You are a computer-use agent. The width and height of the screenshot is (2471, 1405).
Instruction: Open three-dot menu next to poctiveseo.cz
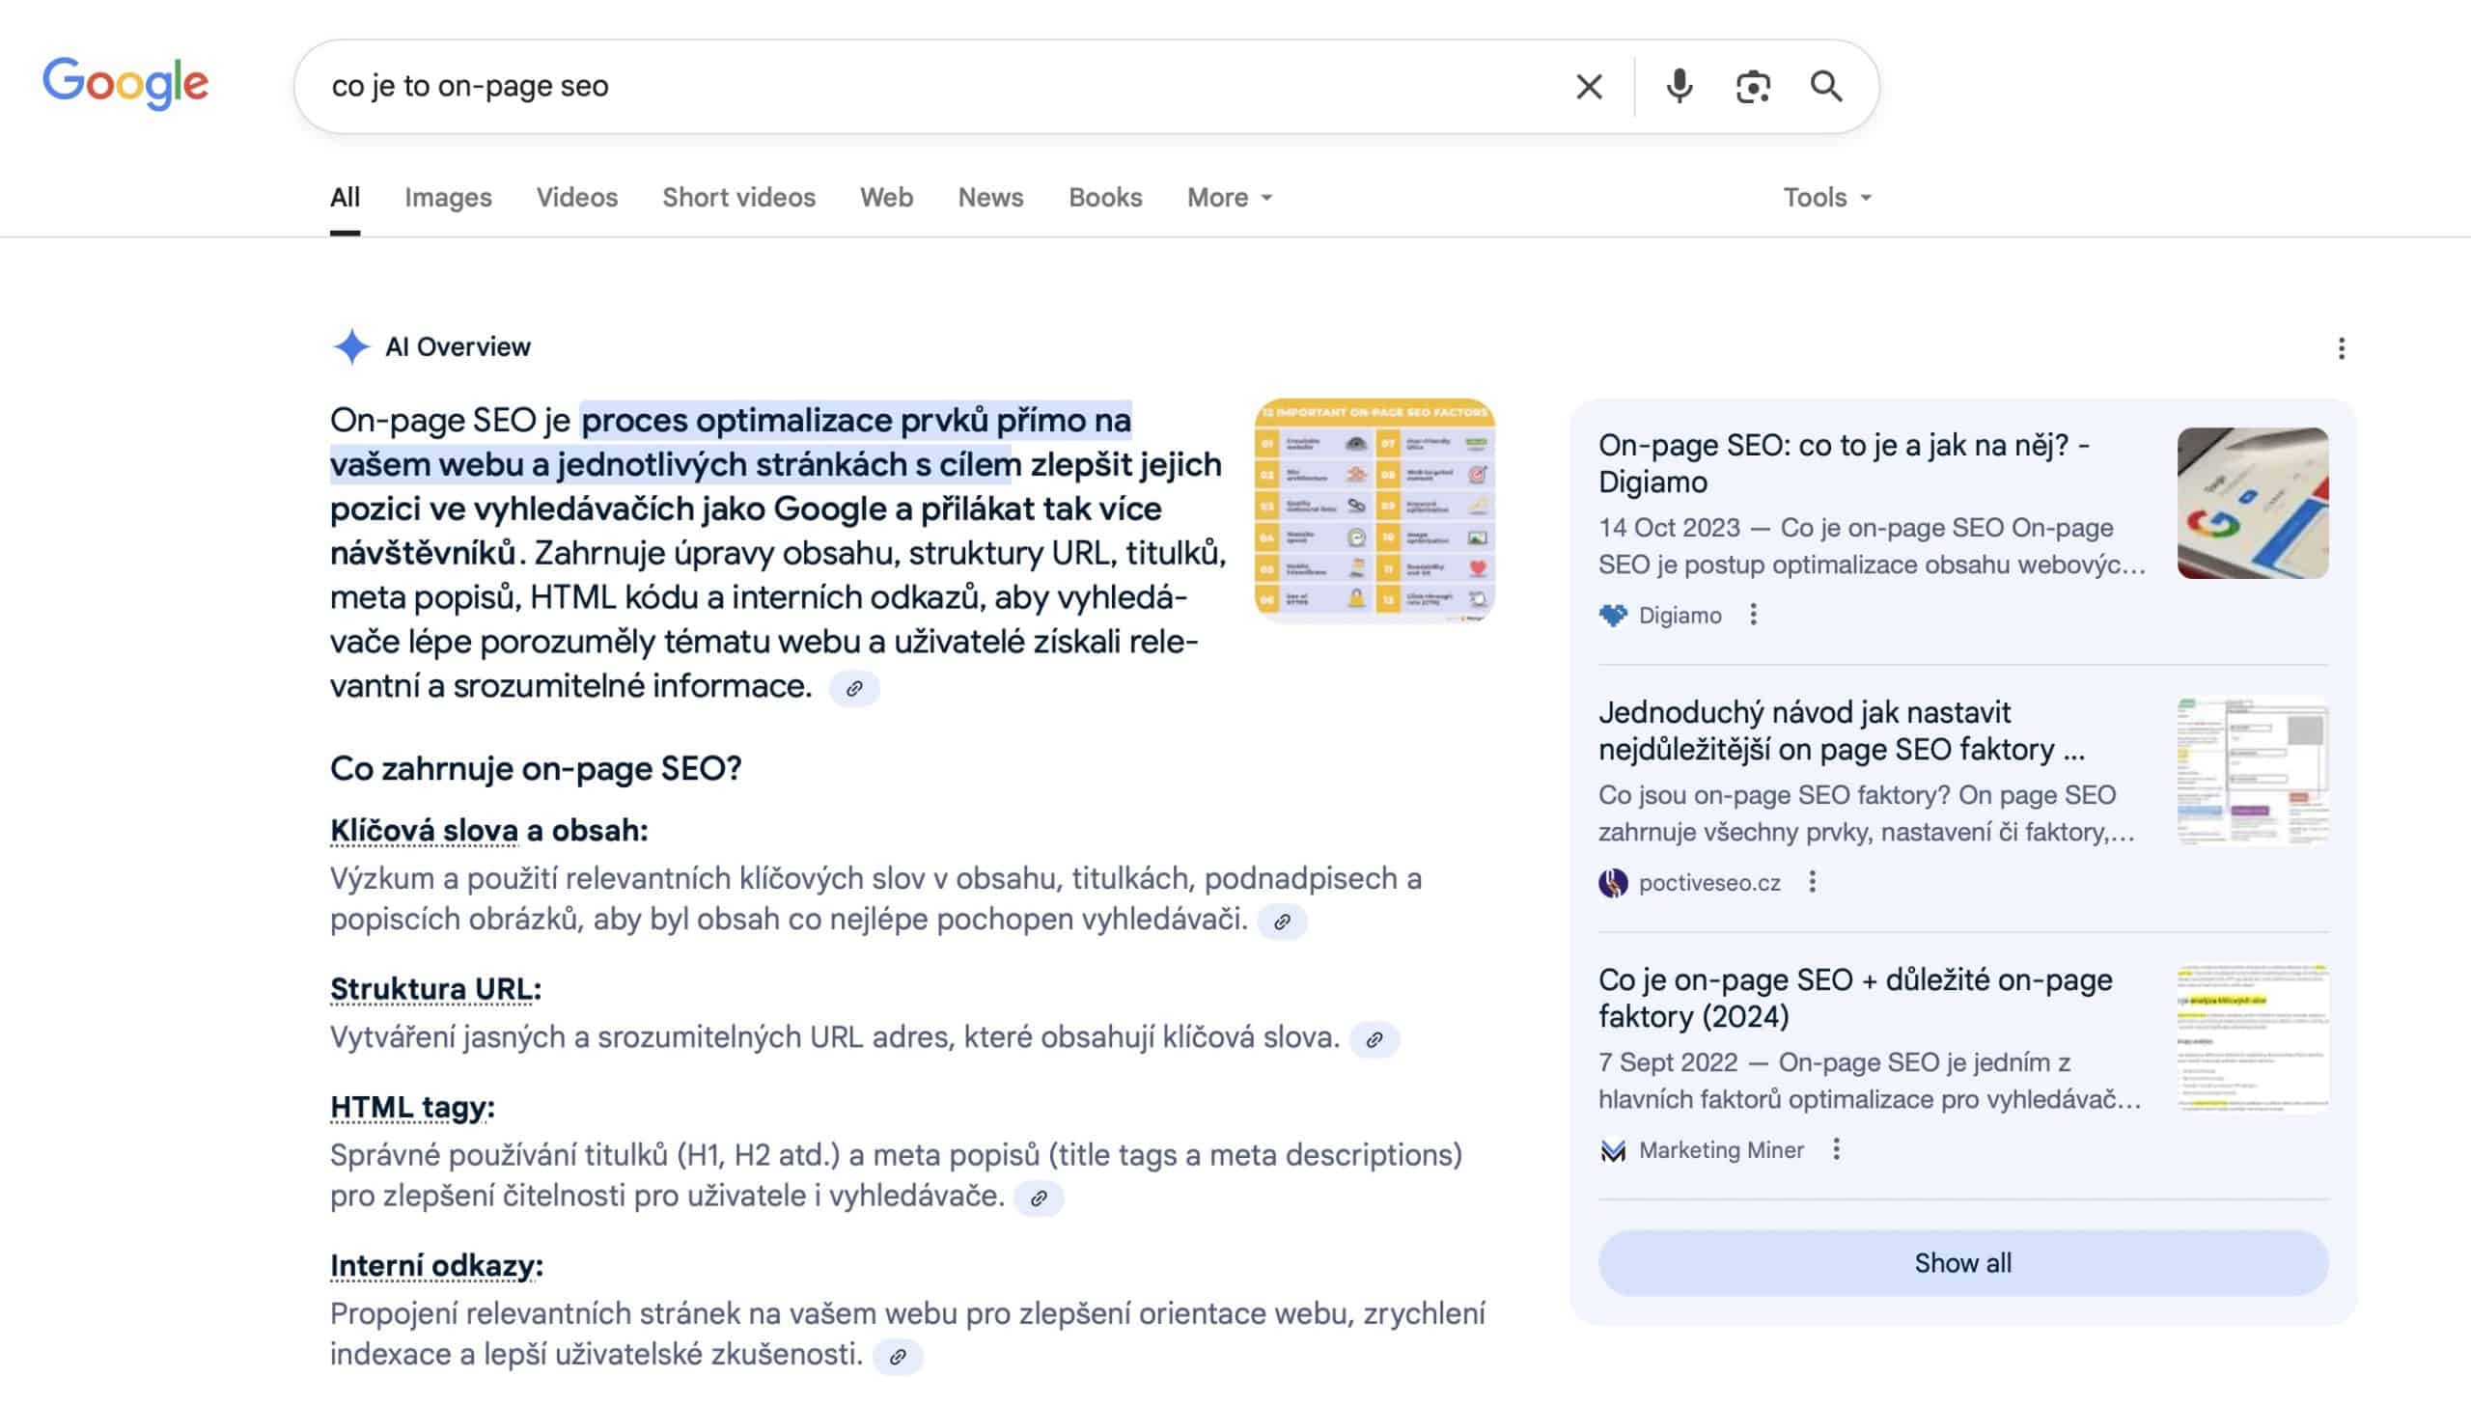tap(1812, 882)
